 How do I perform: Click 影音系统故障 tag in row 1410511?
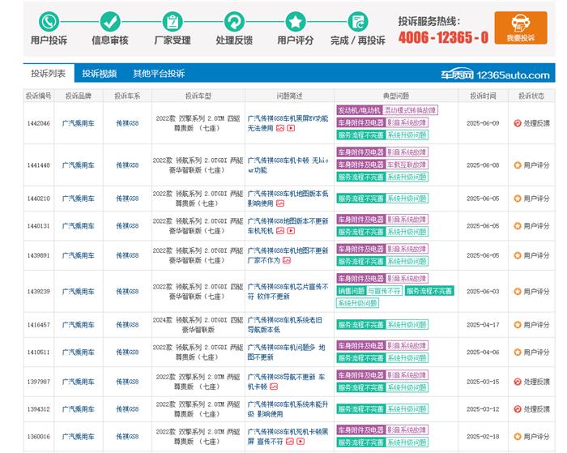[407, 346]
